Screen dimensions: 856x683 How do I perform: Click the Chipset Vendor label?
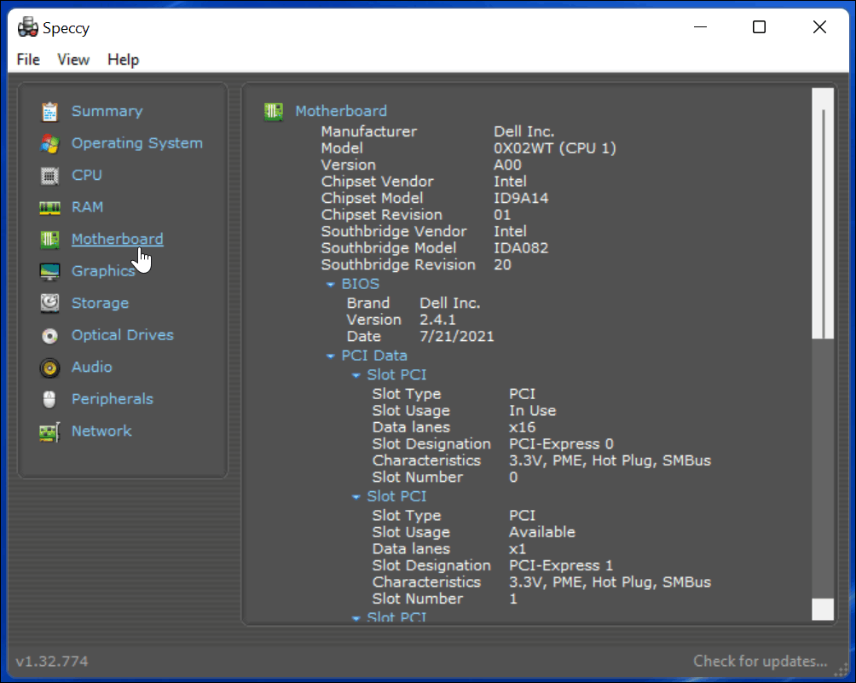(x=377, y=182)
